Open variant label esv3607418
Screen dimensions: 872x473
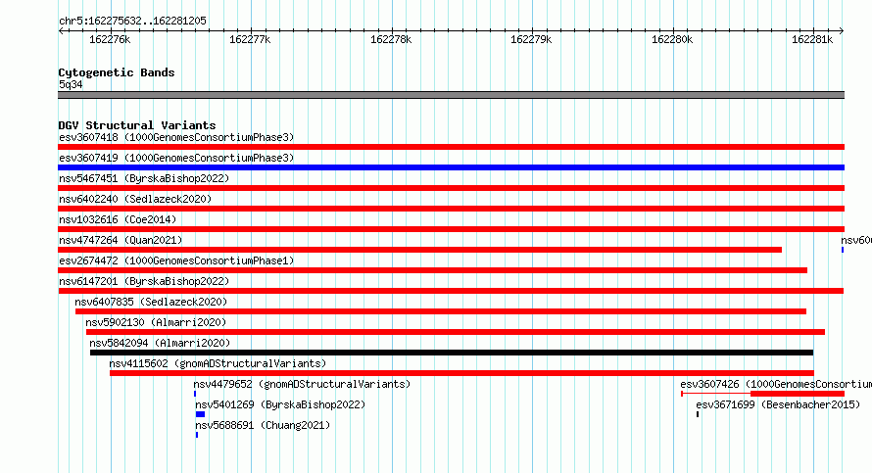pyautogui.click(x=176, y=137)
